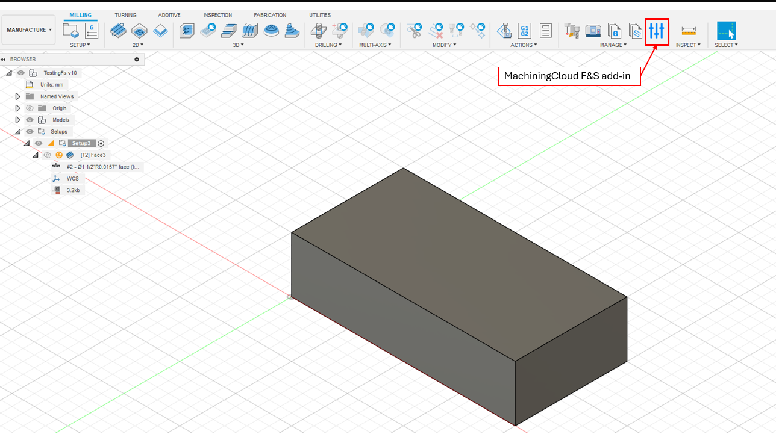Open the MachiningCloud F&S add-in
The image size is (776, 440).
click(656, 31)
